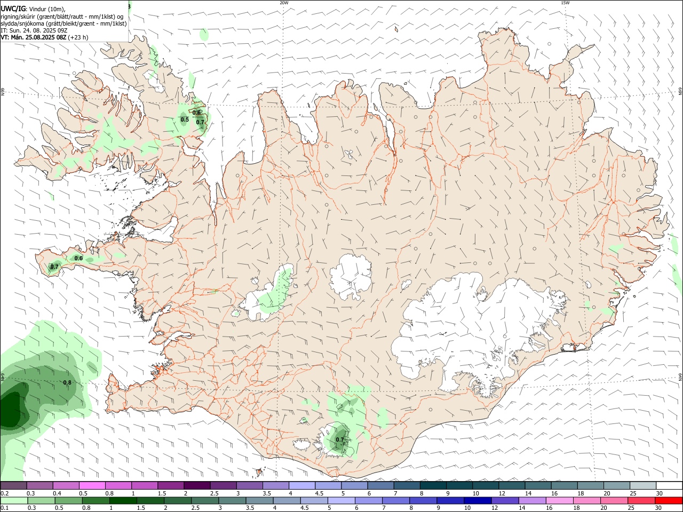683x512 pixels.
Task: Click the dark blue 10–12 rain swatch
Action: [x=478, y=500]
